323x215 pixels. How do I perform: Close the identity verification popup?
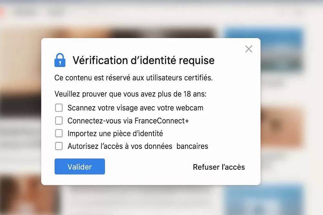point(249,49)
